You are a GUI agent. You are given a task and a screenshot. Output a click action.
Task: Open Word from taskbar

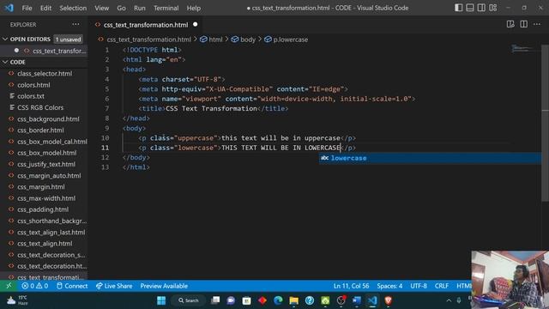point(357,300)
